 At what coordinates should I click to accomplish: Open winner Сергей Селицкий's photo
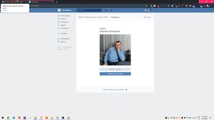point(115,50)
